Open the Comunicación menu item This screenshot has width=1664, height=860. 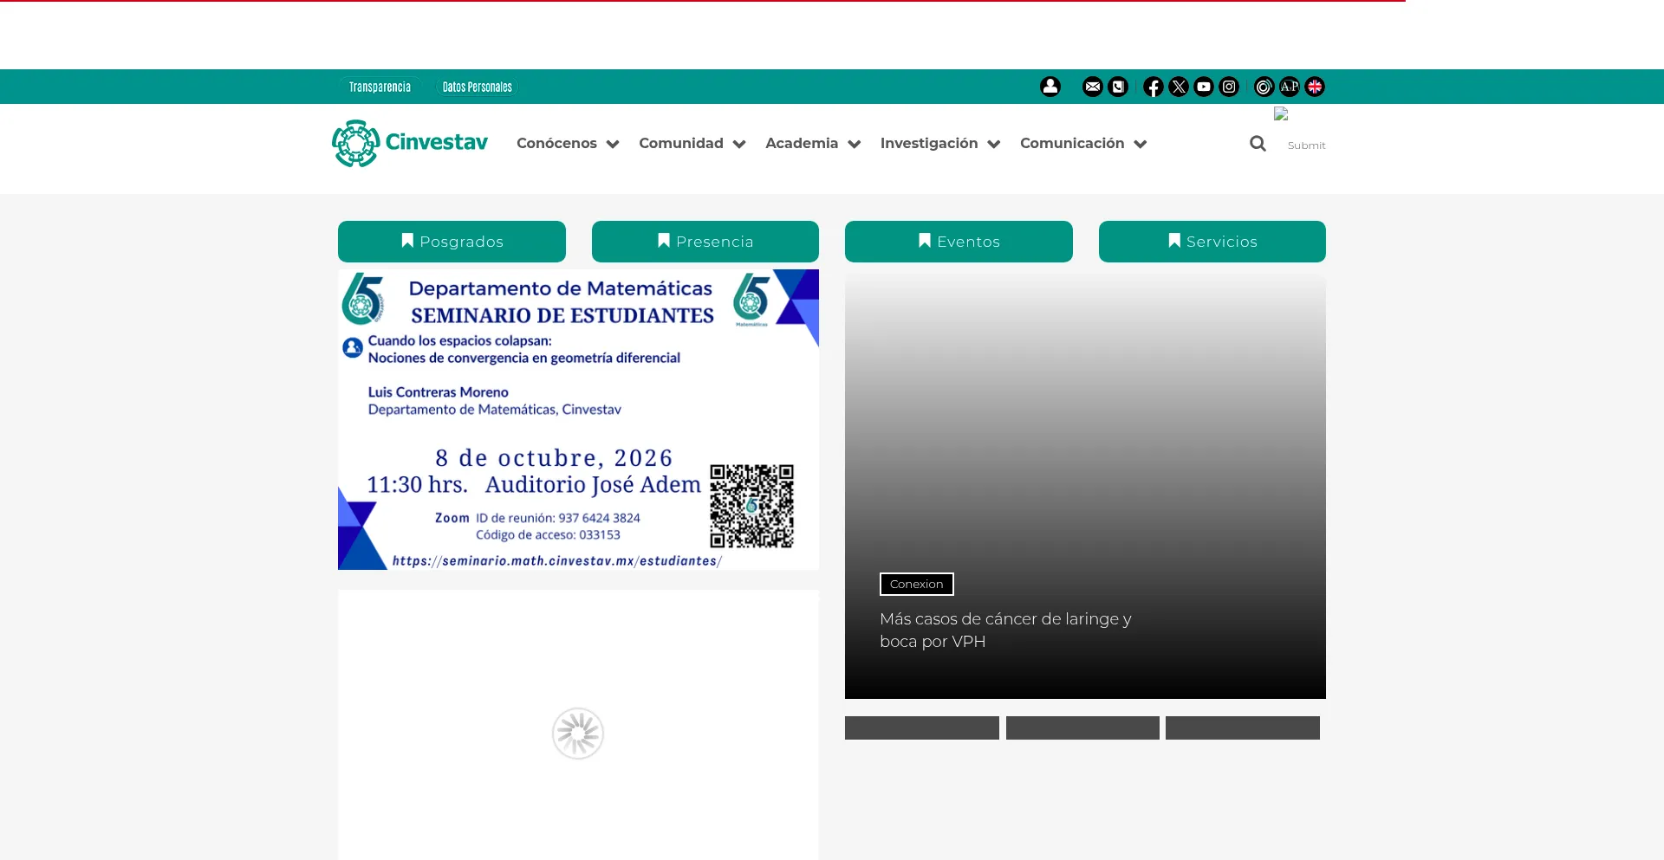click(1072, 144)
